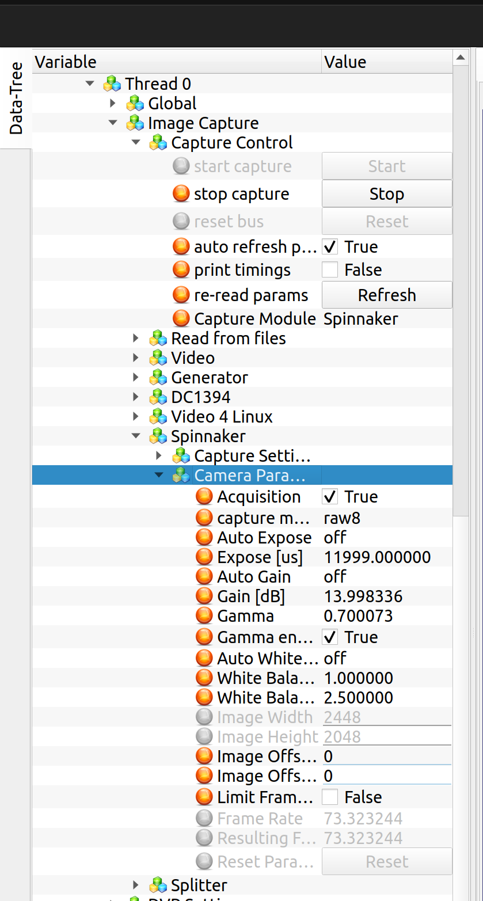The height and width of the screenshot is (901, 483).
Task: Select the Video tree row label
Action: click(x=193, y=358)
